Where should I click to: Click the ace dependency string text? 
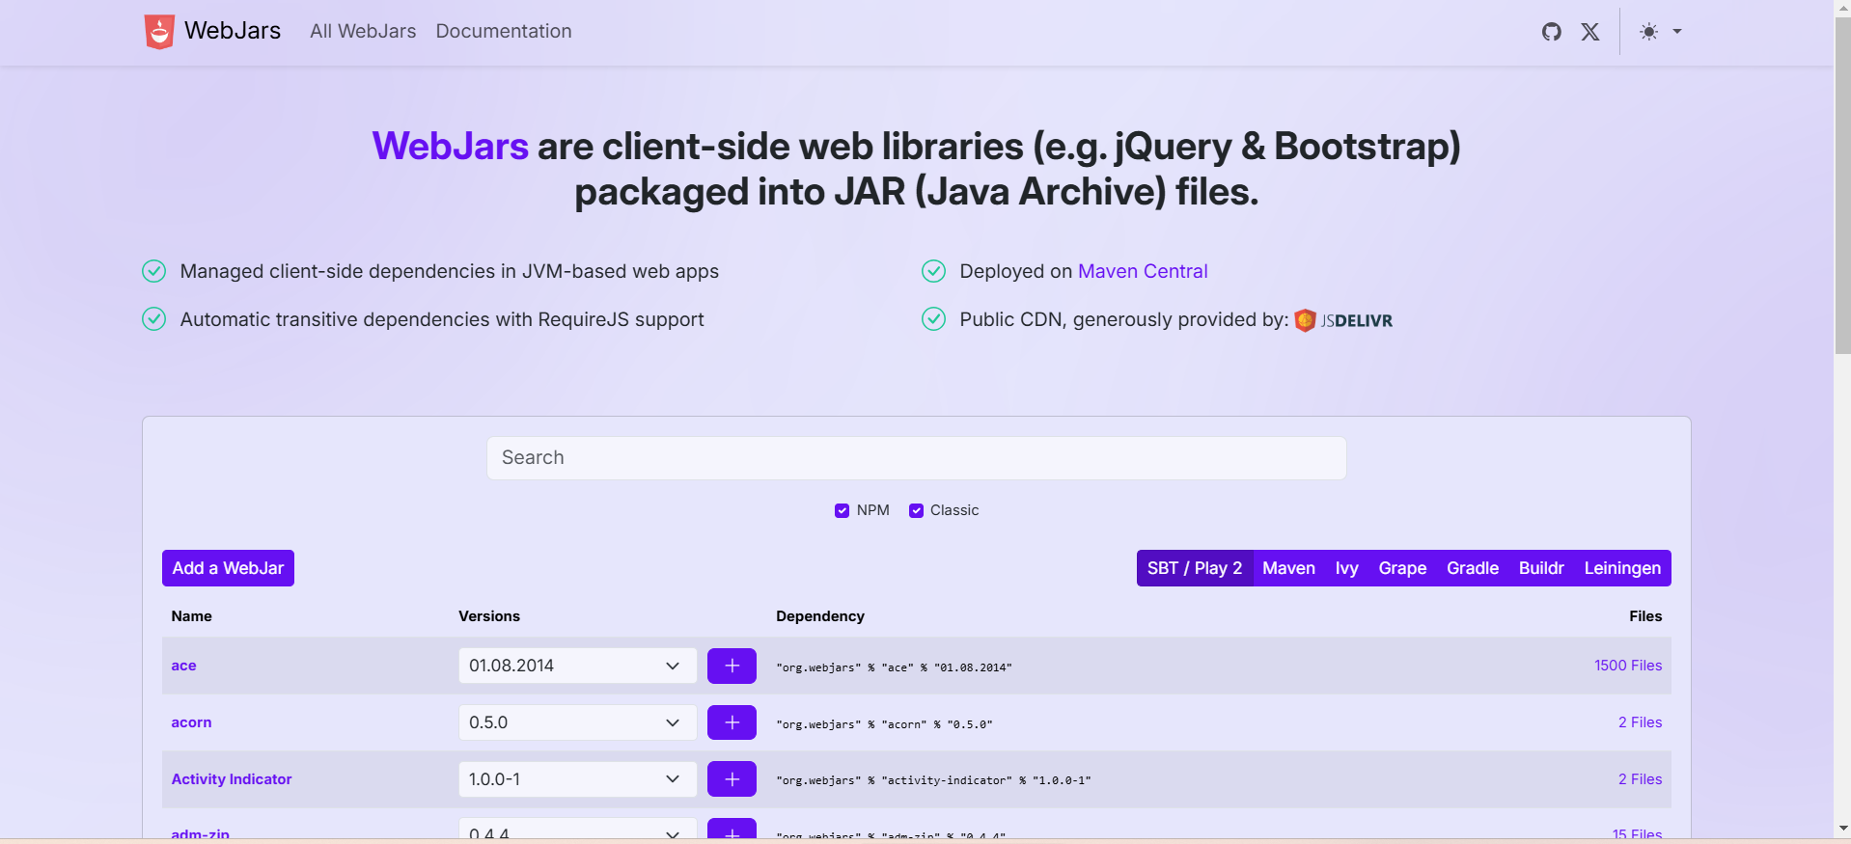894,667
